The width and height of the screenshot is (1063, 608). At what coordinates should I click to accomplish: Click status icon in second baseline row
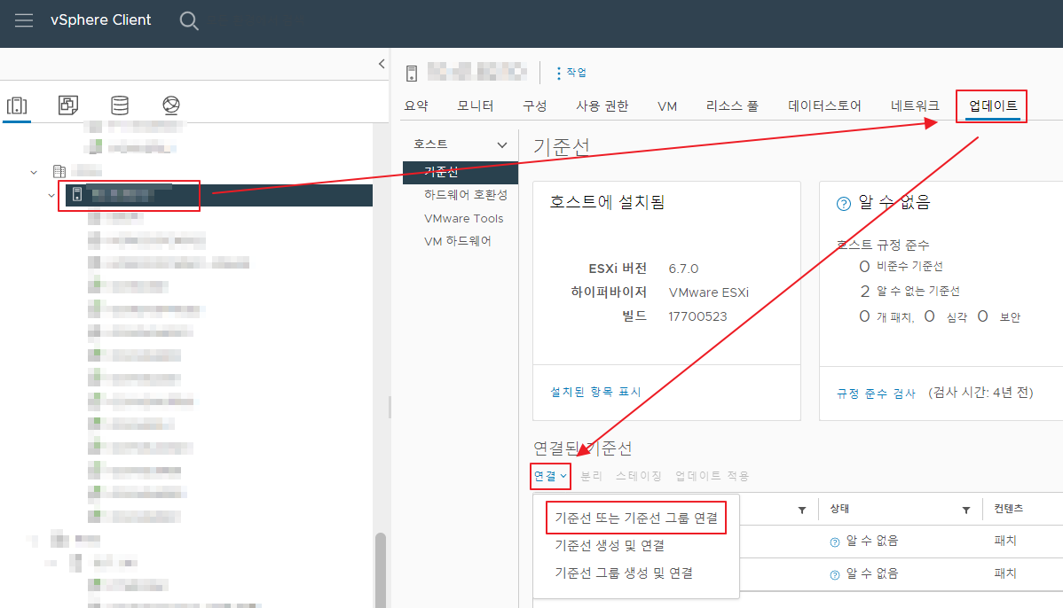(x=835, y=574)
